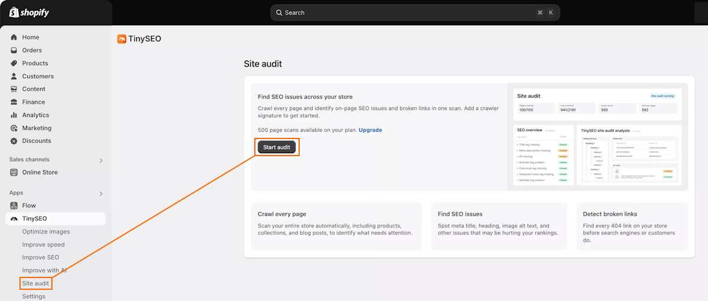Screen dimensions: 708x301
Task: Click the TinySEO header title
Action: (145, 39)
